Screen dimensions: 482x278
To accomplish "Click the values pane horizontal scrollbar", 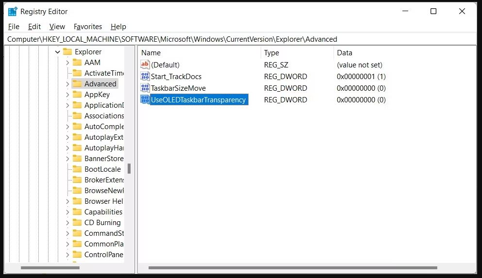I will click(293, 268).
